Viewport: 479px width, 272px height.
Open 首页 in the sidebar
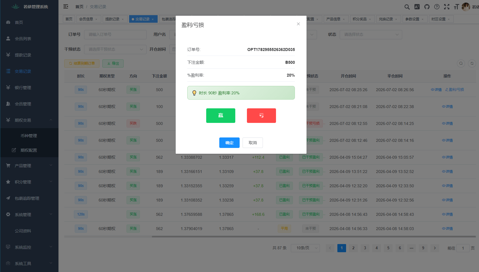[x=29, y=22]
